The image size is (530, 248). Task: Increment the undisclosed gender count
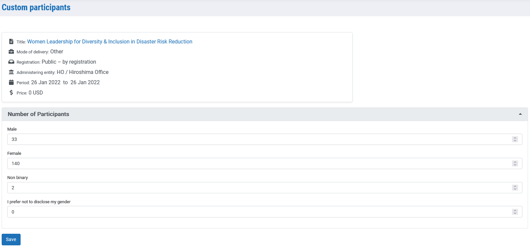coord(515,210)
